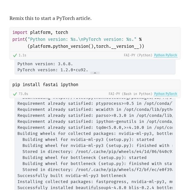Click the 'Requirement already satisfied: tqdm<5.0.0' line

click(95, 128)
